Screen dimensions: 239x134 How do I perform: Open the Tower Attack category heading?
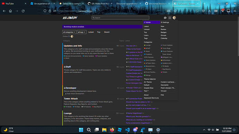pyautogui.click(x=71, y=99)
